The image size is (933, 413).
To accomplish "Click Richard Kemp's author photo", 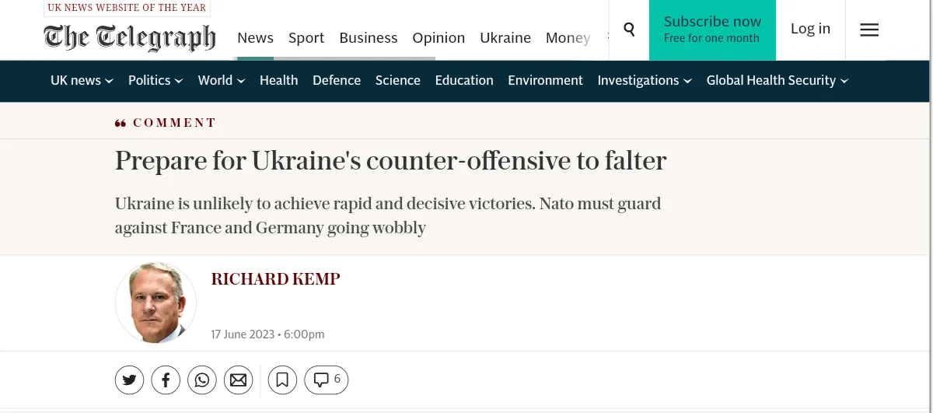I will point(155,303).
